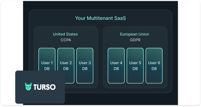
Task: Click the GDPR label
Action: point(135,40)
